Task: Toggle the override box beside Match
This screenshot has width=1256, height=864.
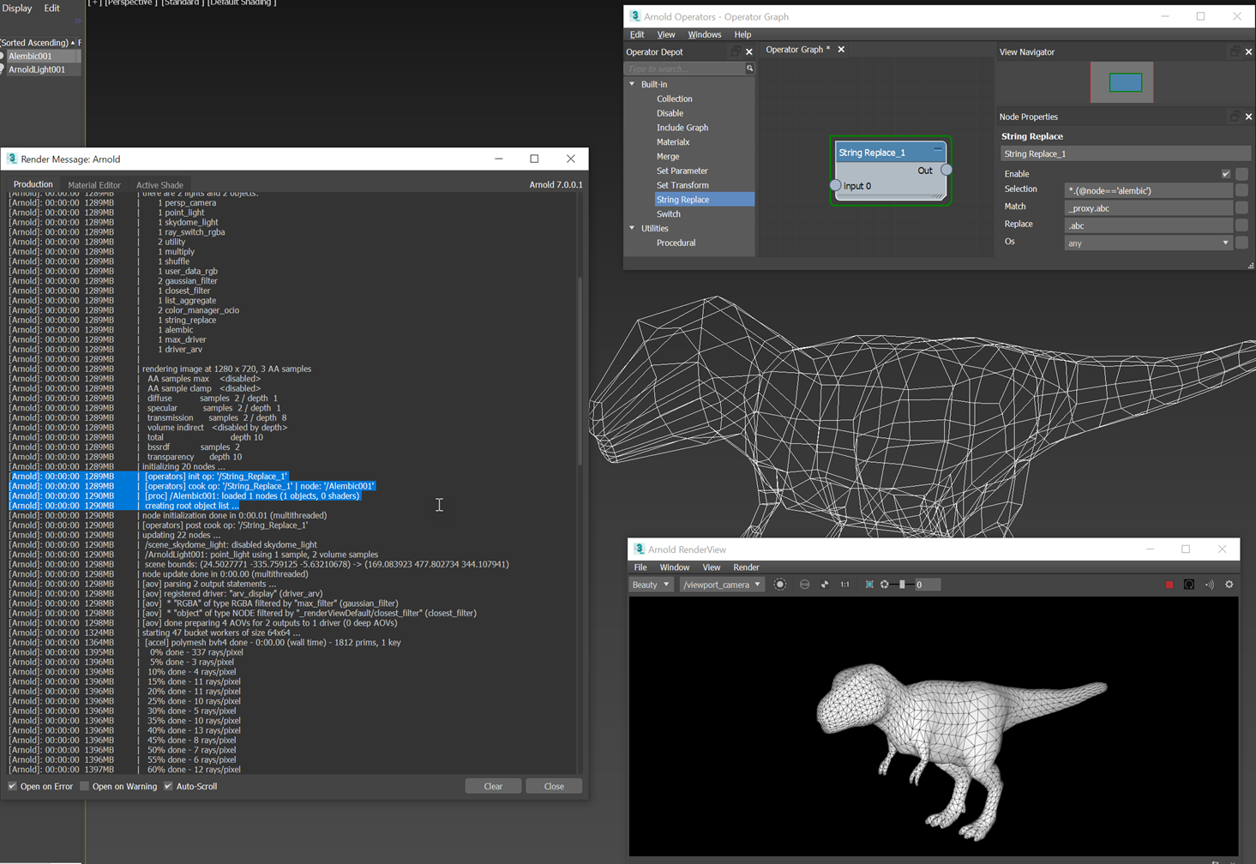Action: point(1241,207)
